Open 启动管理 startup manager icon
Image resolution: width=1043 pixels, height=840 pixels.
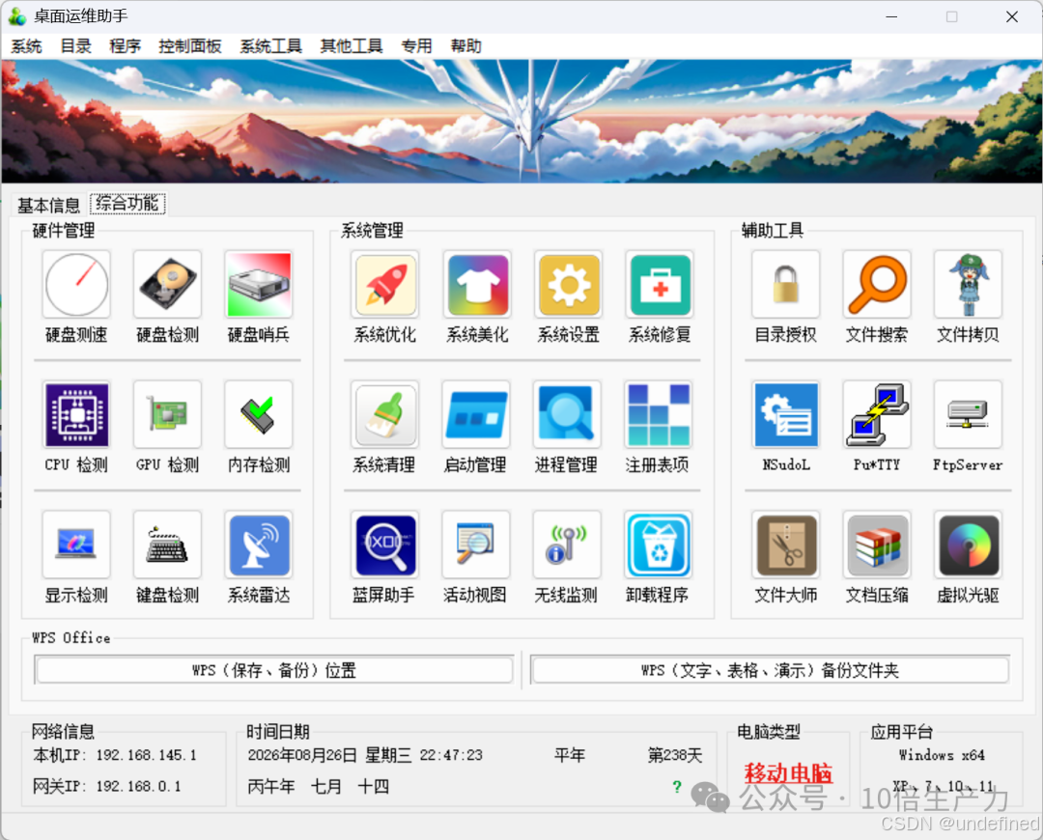(x=477, y=415)
